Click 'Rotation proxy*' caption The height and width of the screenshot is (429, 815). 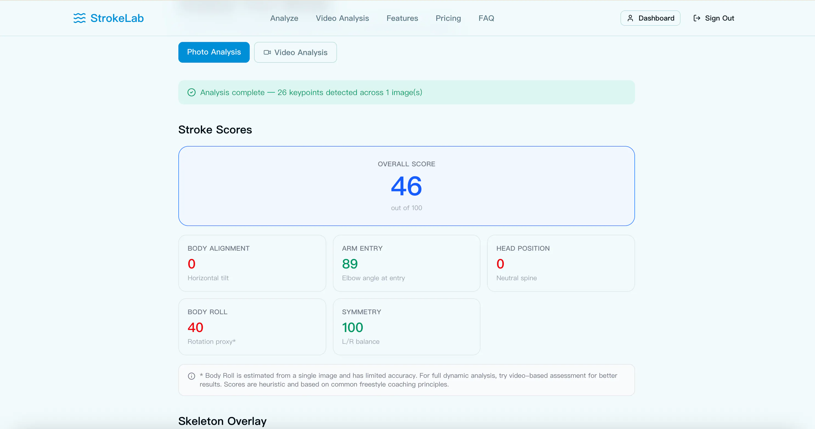[211, 342]
